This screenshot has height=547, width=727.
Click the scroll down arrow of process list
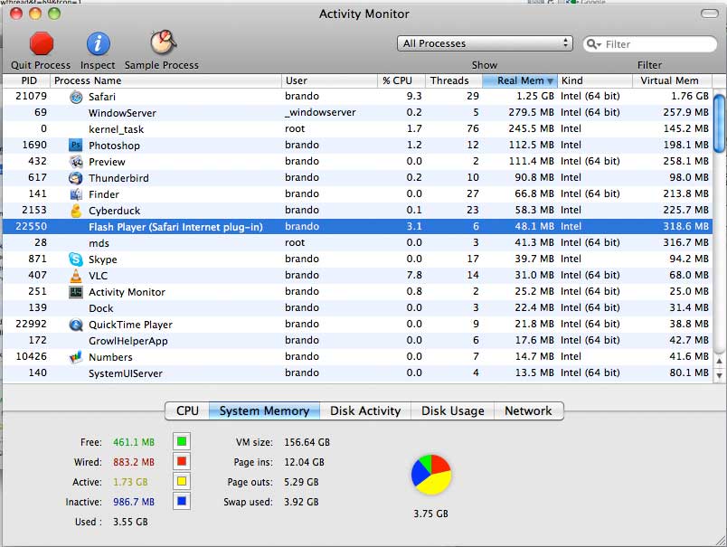pyautogui.click(x=719, y=375)
